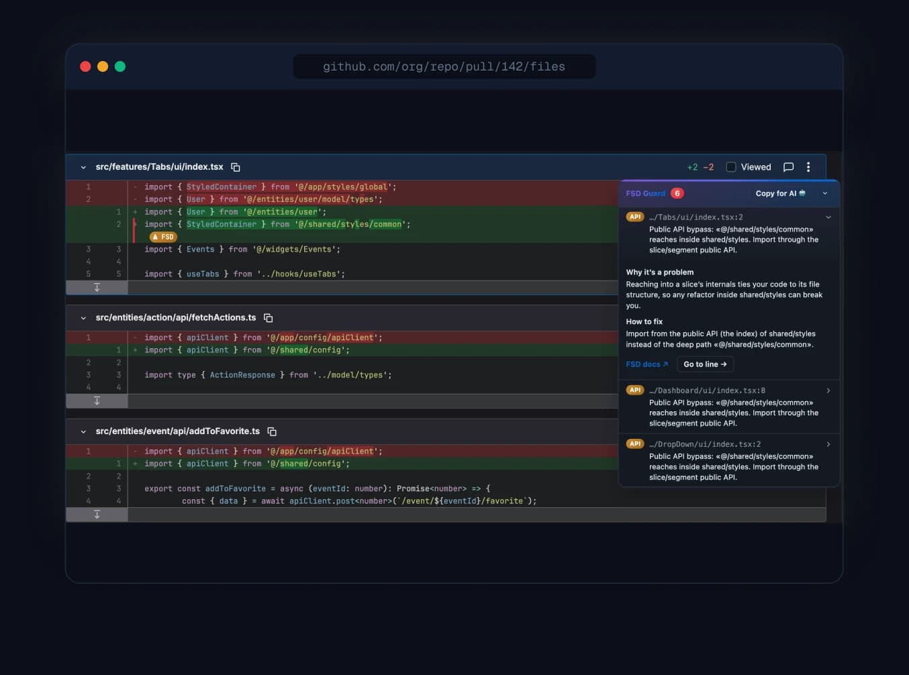Click the orange FSD warning badge
Screen dimensions: 909x675
163,237
